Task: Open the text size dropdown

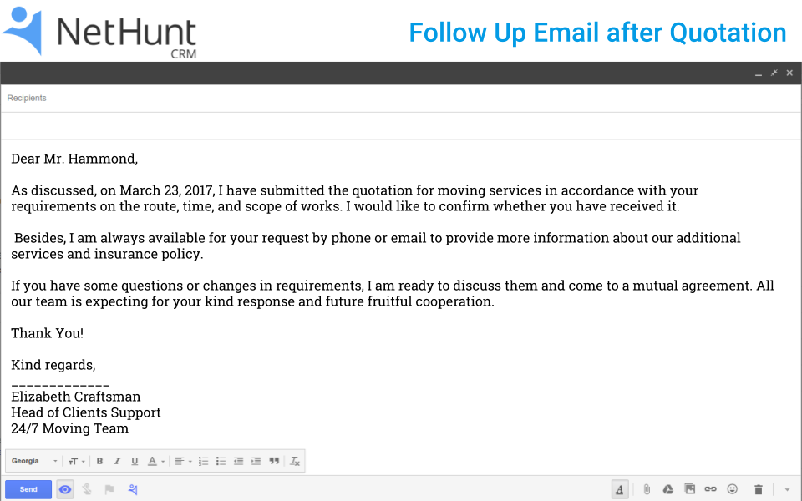Action: pyautogui.click(x=76, y=461)
